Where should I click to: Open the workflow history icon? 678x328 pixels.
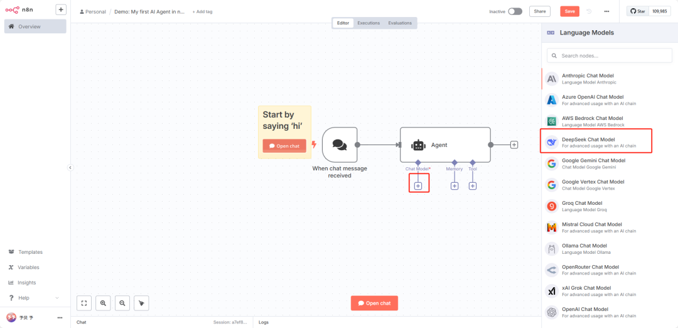589,11
